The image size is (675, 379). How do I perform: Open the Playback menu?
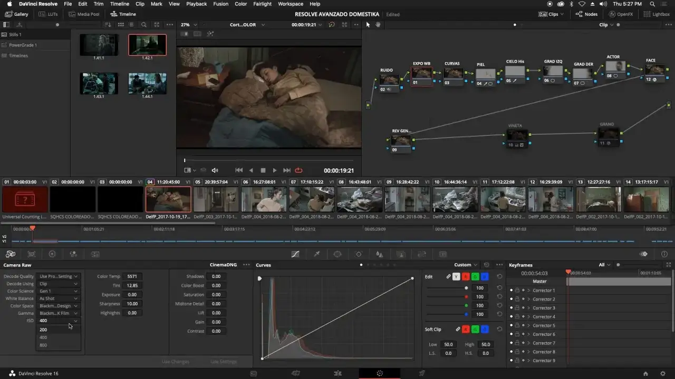[x=196, y=4]
